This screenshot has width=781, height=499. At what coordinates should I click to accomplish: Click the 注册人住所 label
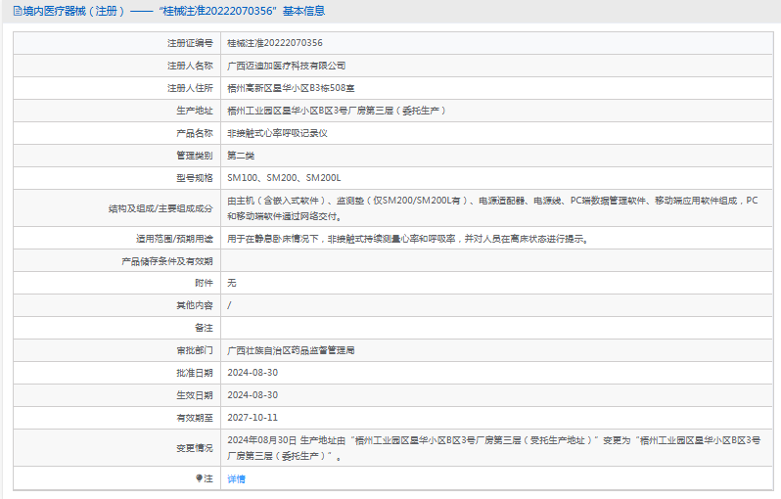[x=190, y=88]
